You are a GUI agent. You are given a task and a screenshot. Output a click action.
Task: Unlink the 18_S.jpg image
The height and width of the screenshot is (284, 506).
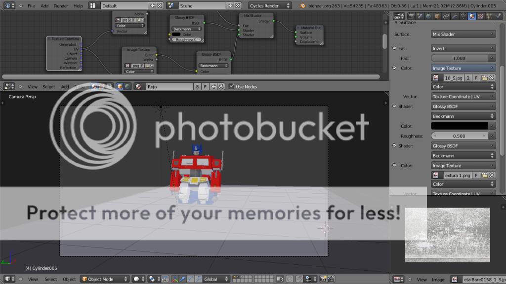click(492, 77)
